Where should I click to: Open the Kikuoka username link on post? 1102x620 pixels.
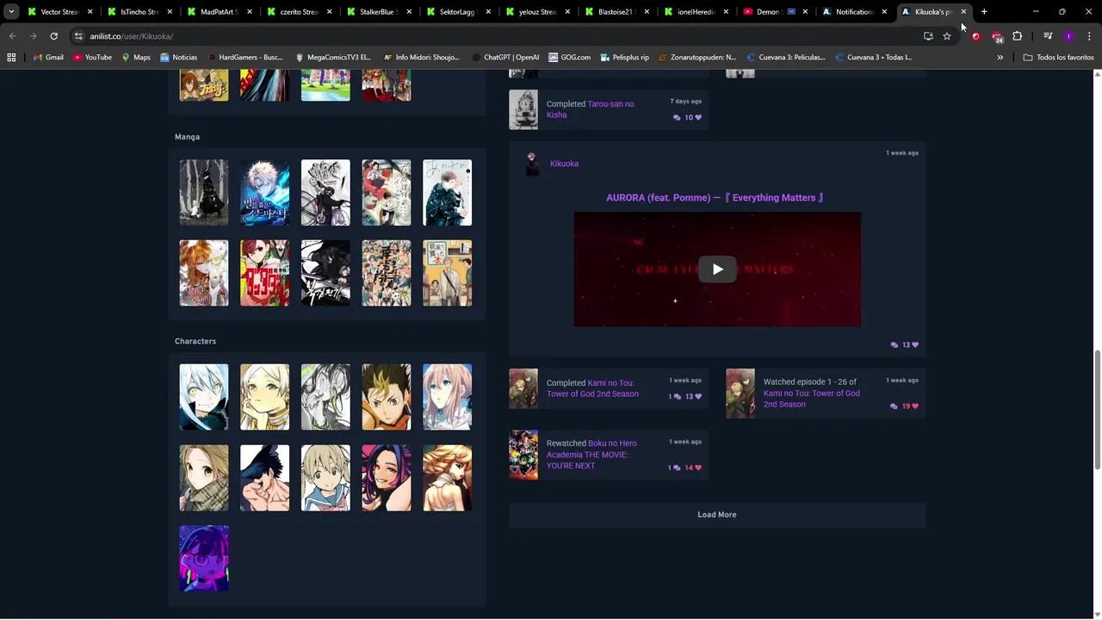(564, 164)
